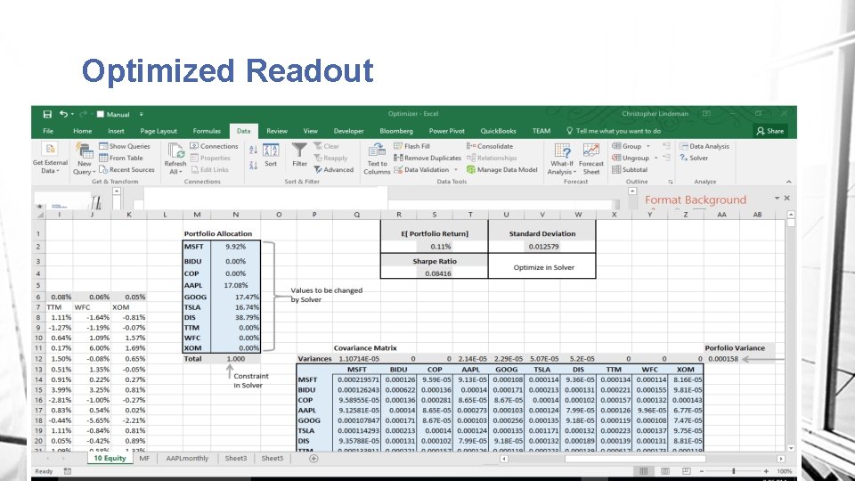Open the QuickBooks tab
Viewport: 855px width, 481px height.
pyautogui.click(x=498, y=131)
